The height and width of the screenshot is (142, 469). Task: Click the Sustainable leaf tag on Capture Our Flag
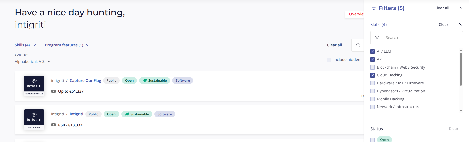(155, 80)
